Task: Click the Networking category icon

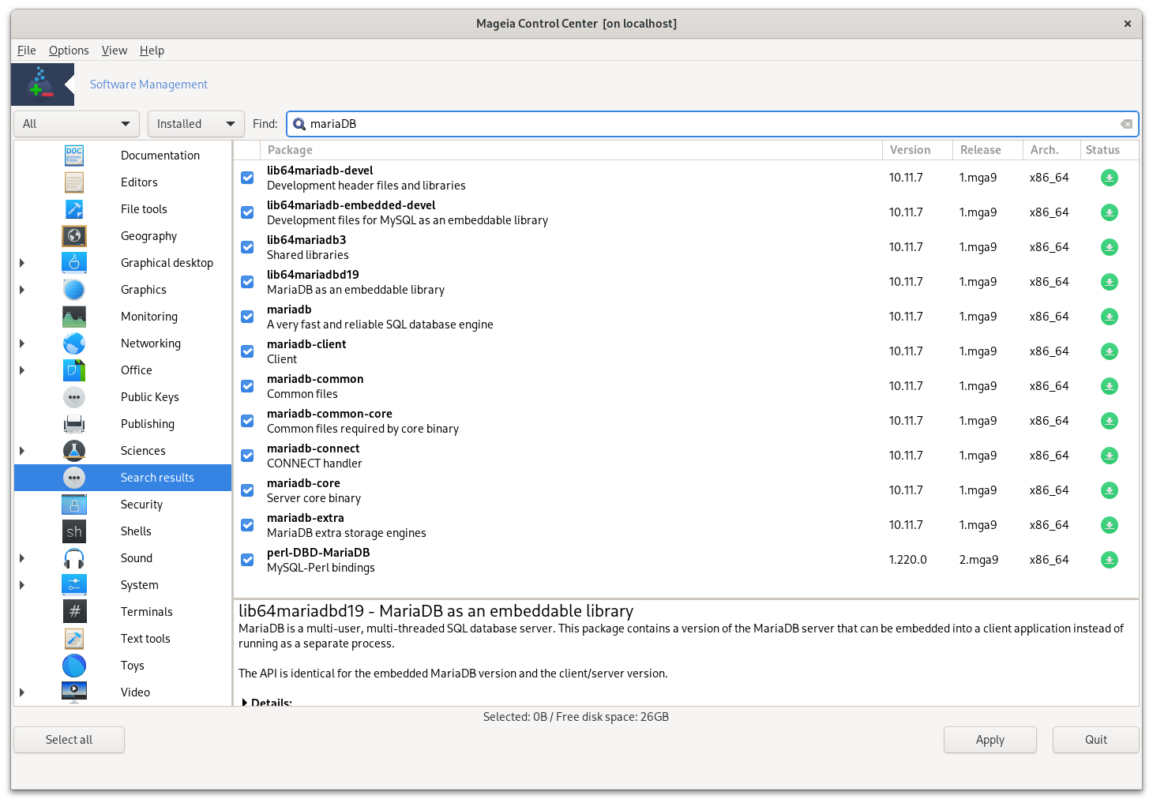Action: 74,343
